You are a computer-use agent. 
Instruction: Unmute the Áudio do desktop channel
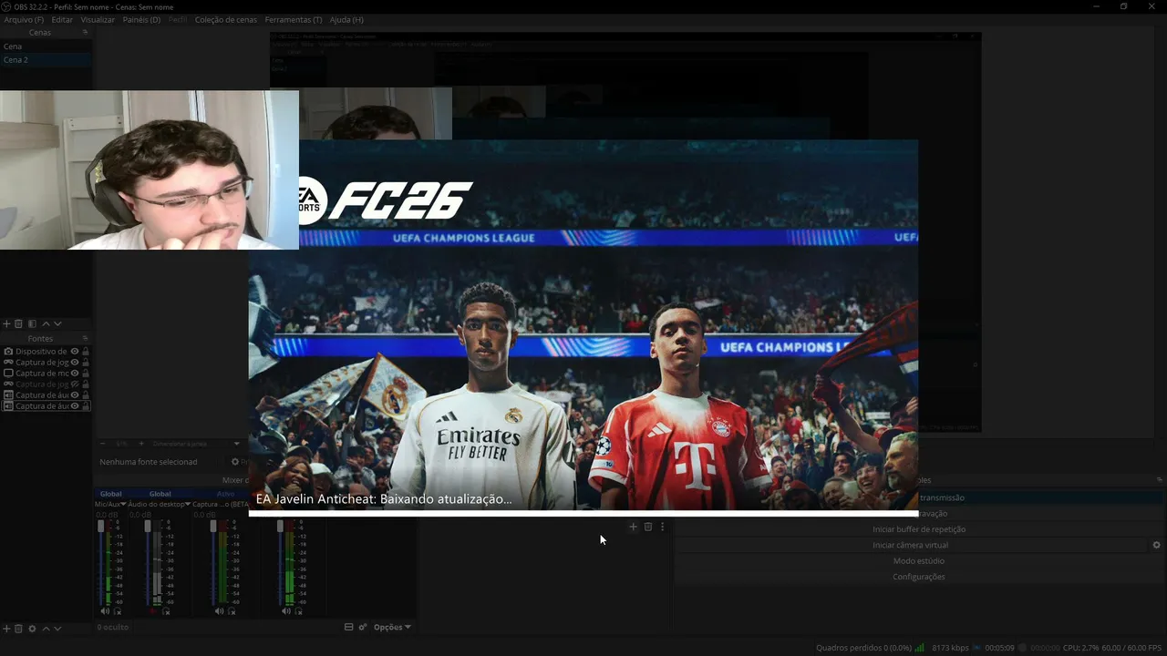pyautogui.click(x=154, y=611)
